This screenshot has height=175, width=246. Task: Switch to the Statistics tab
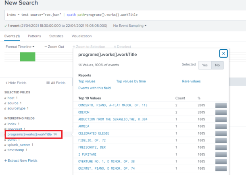click(x=56, y=36)
